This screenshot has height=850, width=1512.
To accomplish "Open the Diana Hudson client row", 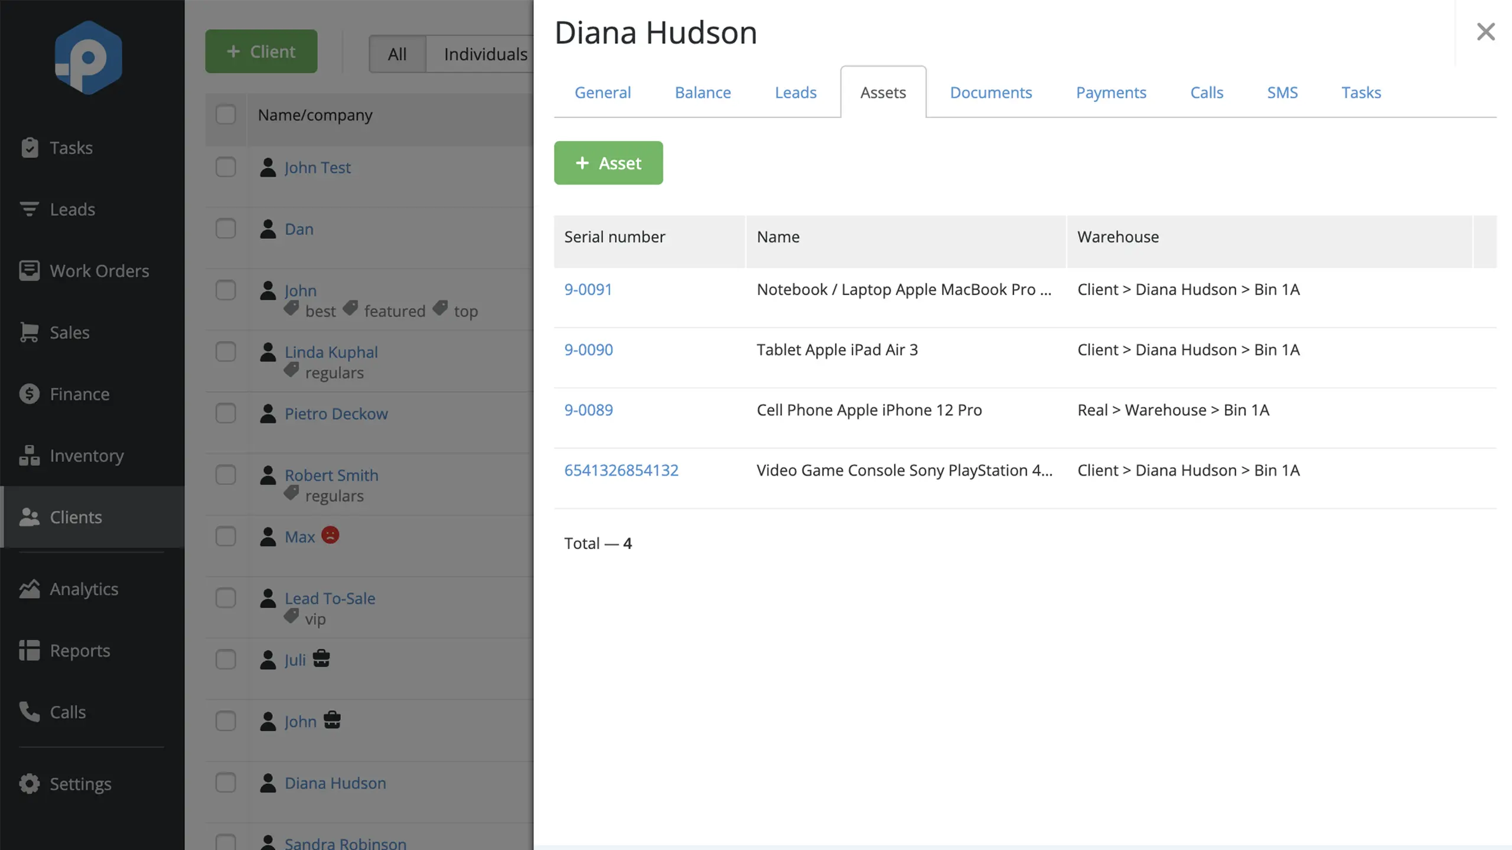I will (335, 783).
